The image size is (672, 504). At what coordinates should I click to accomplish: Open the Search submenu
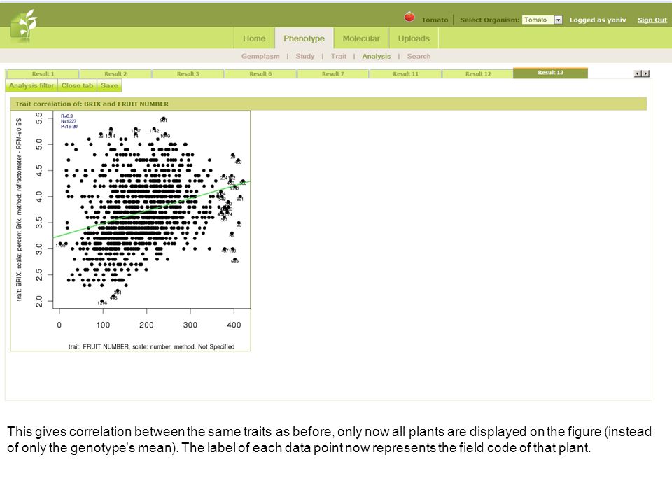tap(419, 56)
